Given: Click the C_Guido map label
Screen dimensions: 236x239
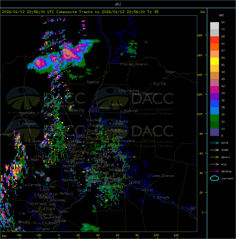Looking at the screenshot, I should click(35, 141).
